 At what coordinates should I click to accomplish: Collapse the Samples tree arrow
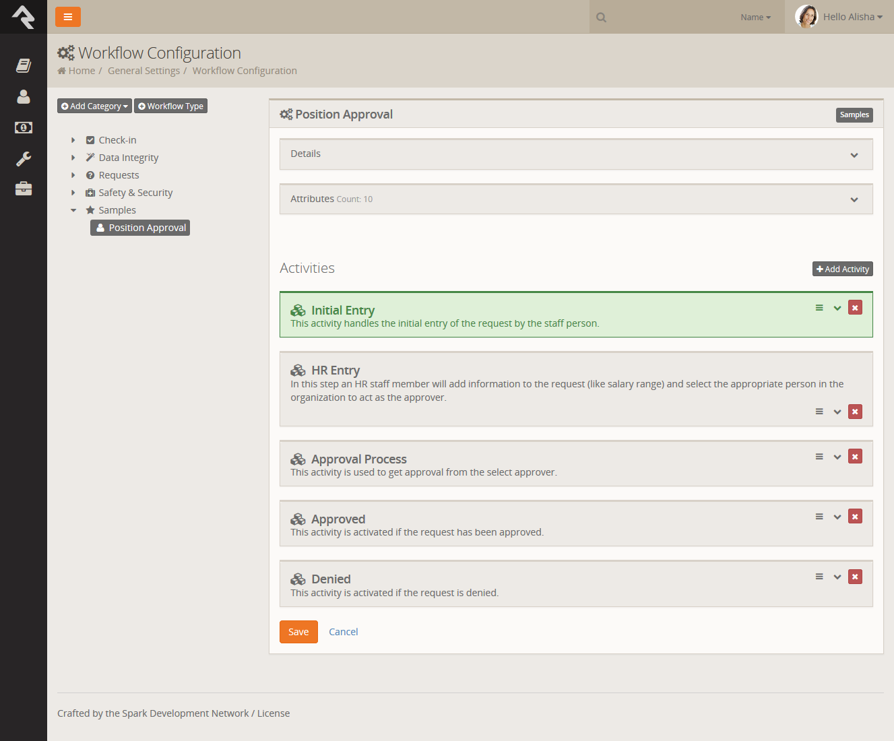point(73,210)
